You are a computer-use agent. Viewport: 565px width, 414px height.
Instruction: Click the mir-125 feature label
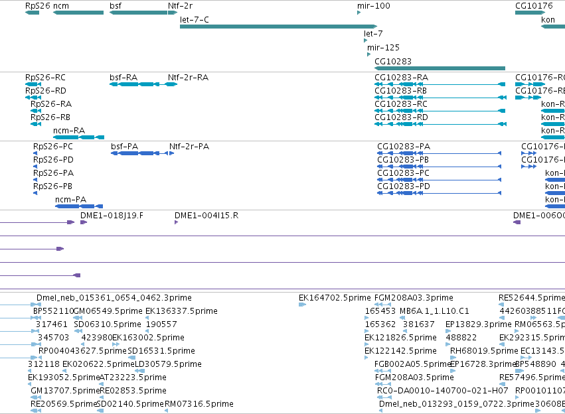point(383,48)
